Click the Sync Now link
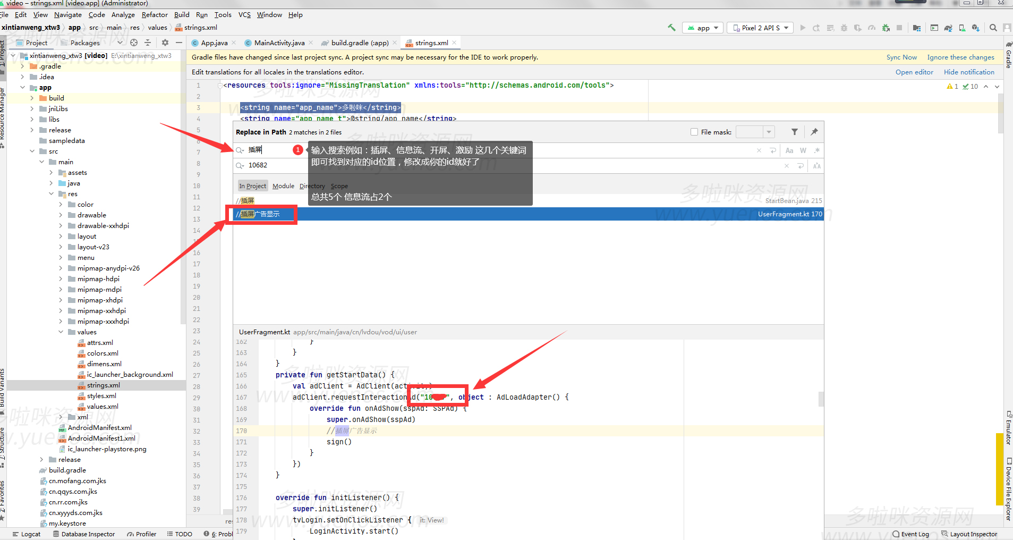 click(901, 57)
